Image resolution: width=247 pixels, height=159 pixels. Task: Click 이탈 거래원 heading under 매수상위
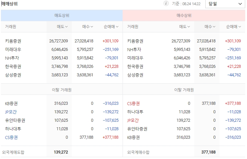(184, 90)
